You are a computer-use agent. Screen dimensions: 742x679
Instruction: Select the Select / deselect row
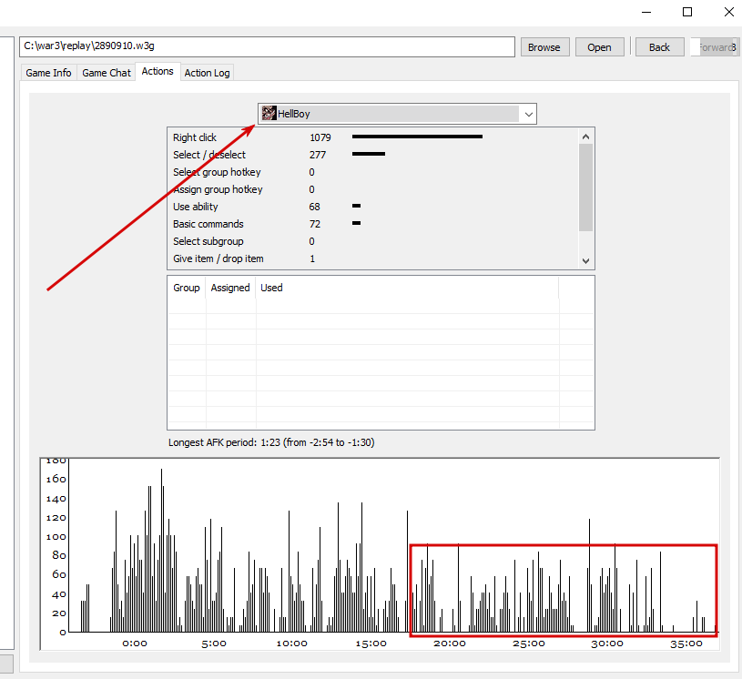coord(373,155)
